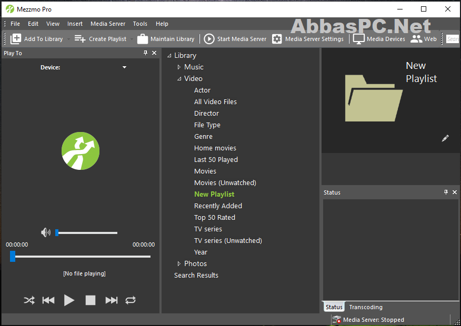Screen dimensions: 461x326
Task: Click the toolbar search field
Action: (x=453, y=39)
